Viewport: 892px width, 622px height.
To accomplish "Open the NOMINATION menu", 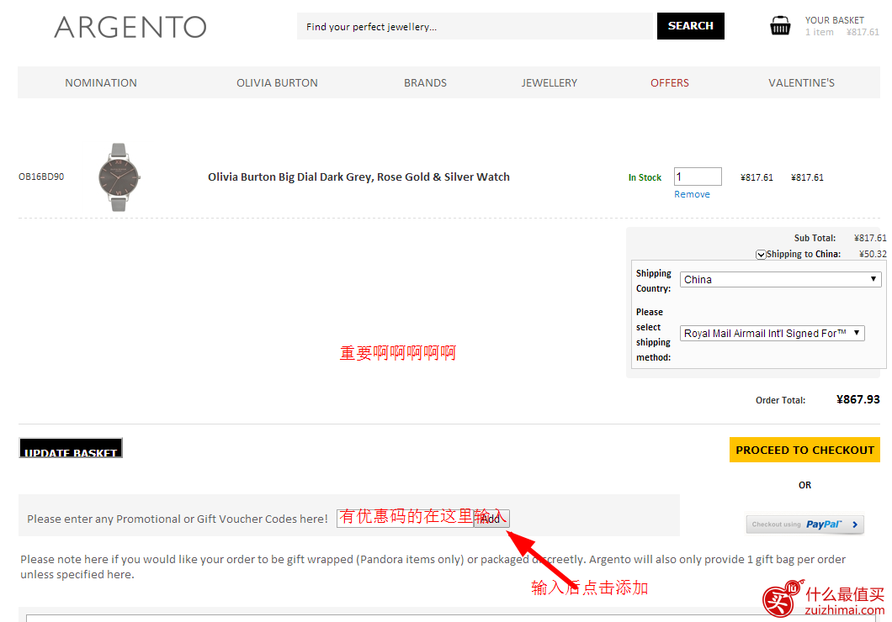I will (x=101, y=83).
